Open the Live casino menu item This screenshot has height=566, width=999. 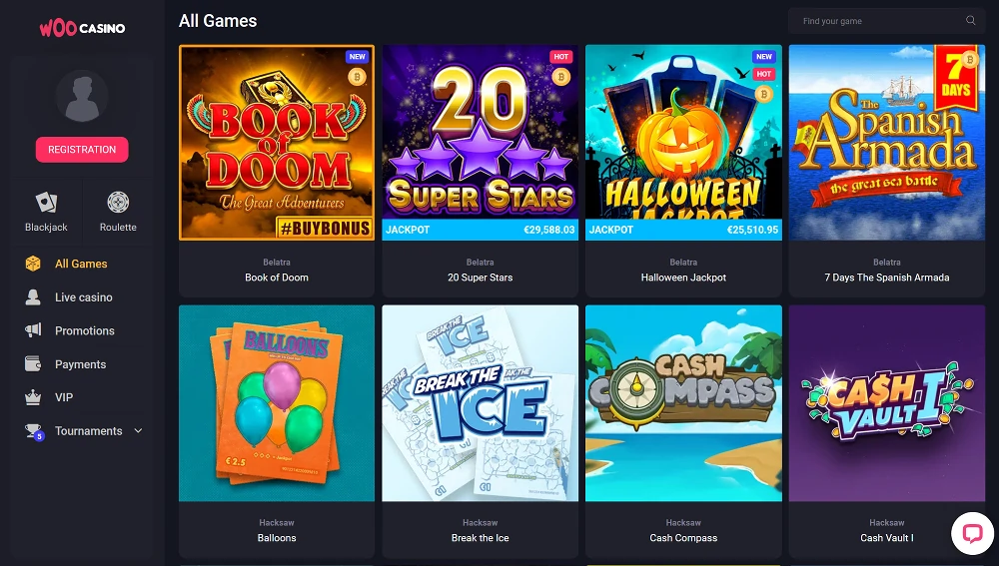pos(84,297)
